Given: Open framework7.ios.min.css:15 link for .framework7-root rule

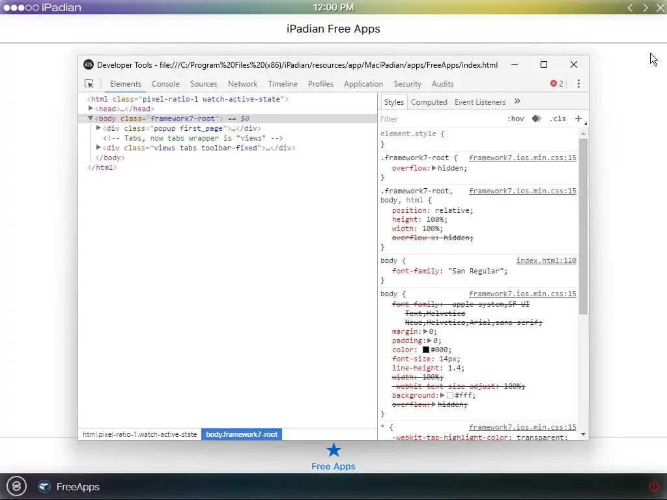Looking at the screenshot, I should point(522,158).
